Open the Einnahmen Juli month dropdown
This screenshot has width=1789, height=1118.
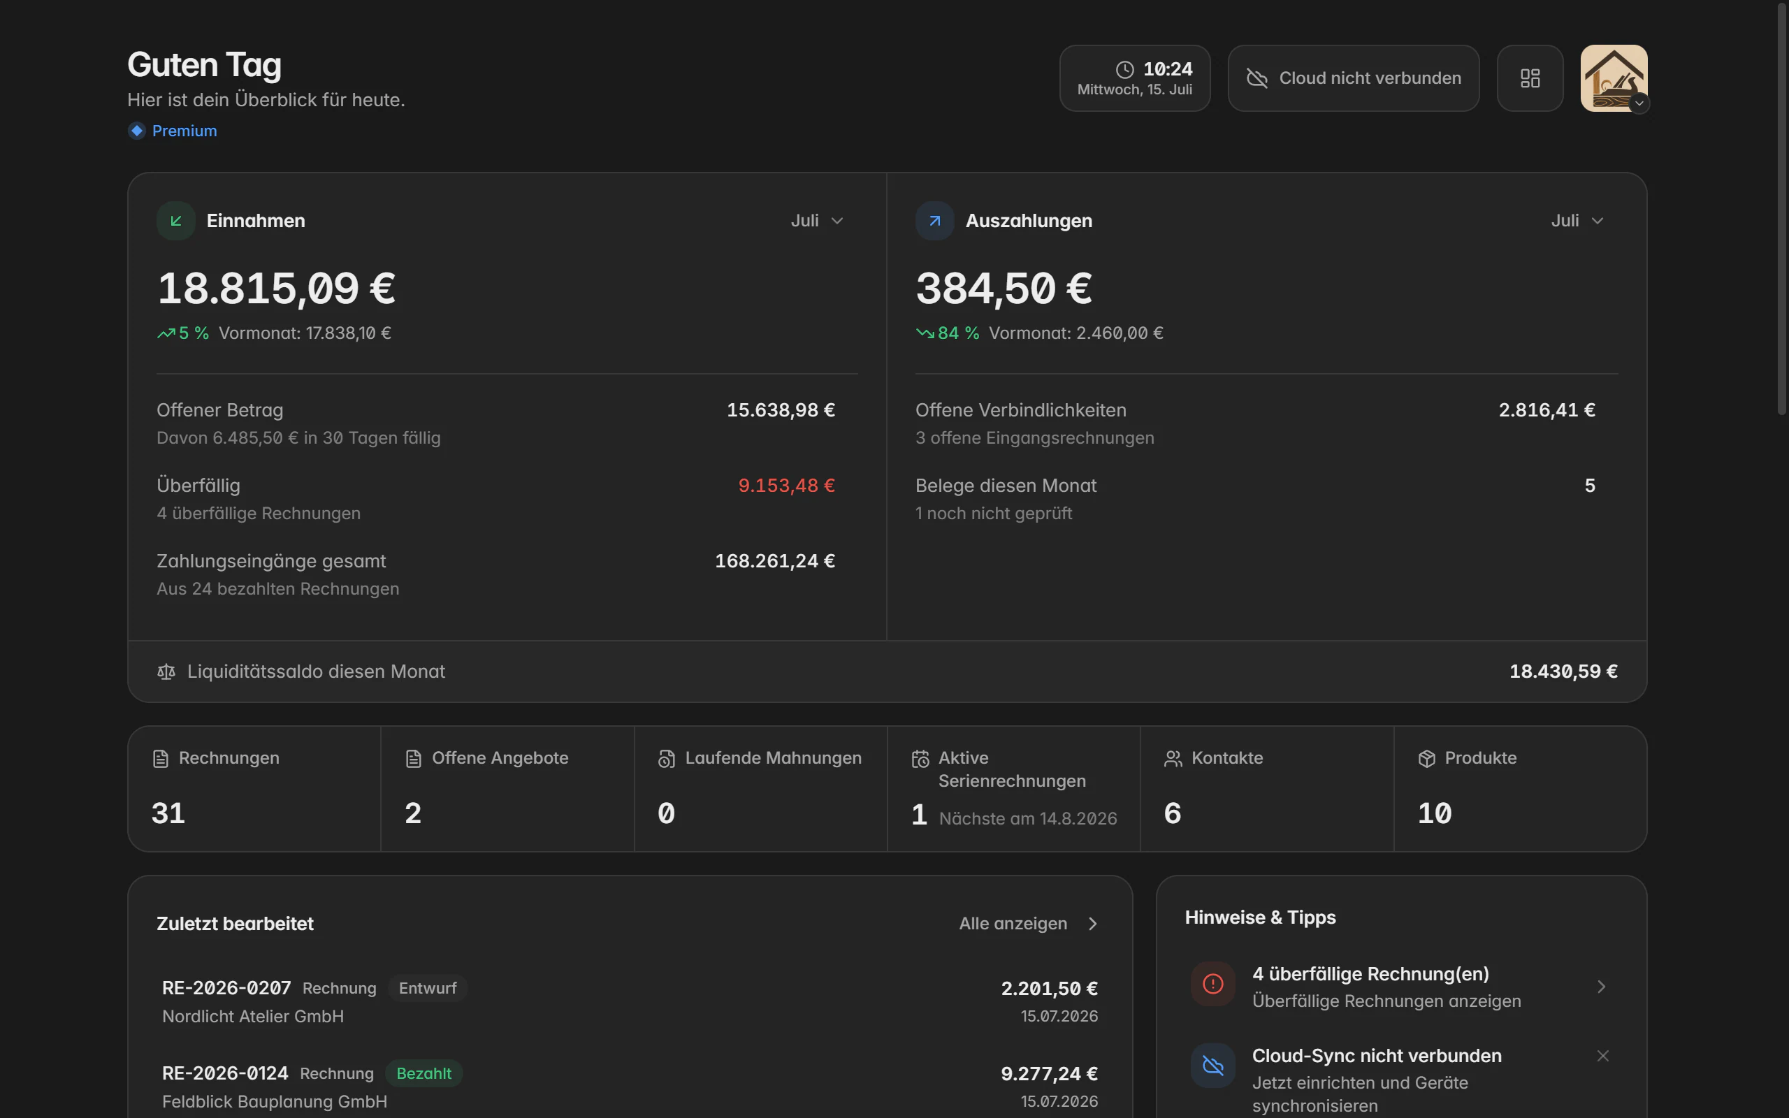pos(817,220)
